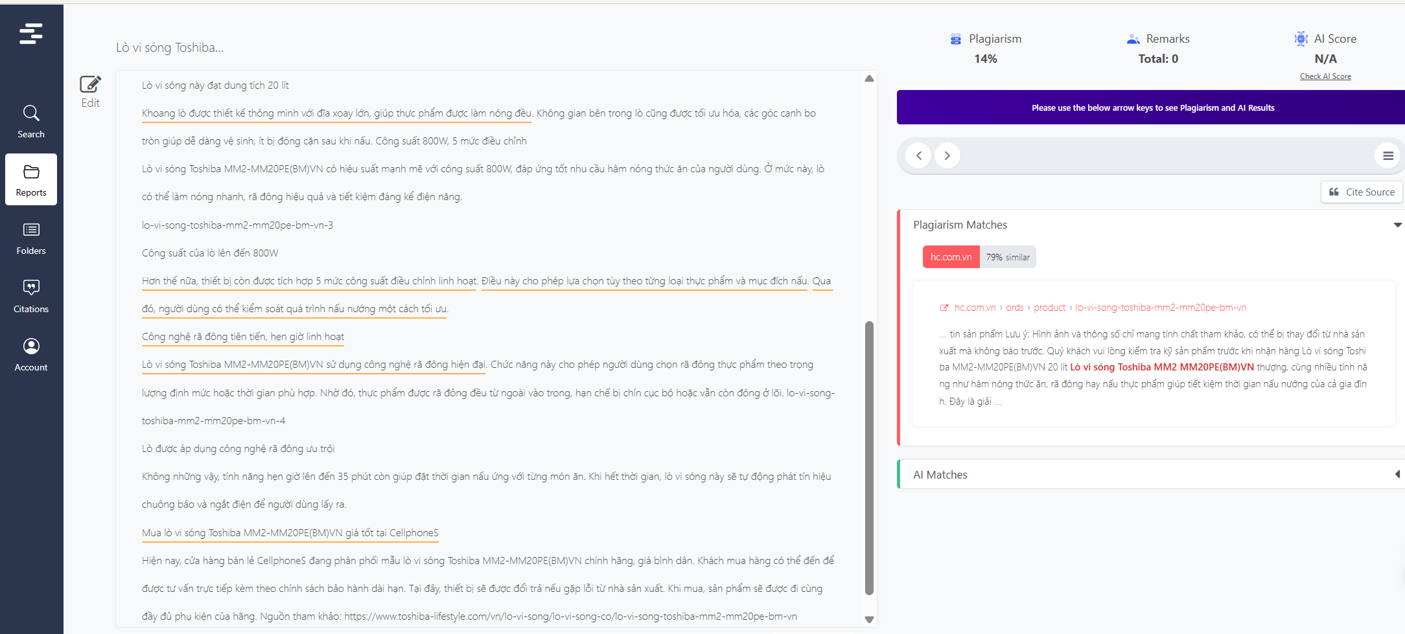Click the hc.com.vn source badge
This screenshot has height=634, width=1405.
pyautogui.click(x=951, y=257)
